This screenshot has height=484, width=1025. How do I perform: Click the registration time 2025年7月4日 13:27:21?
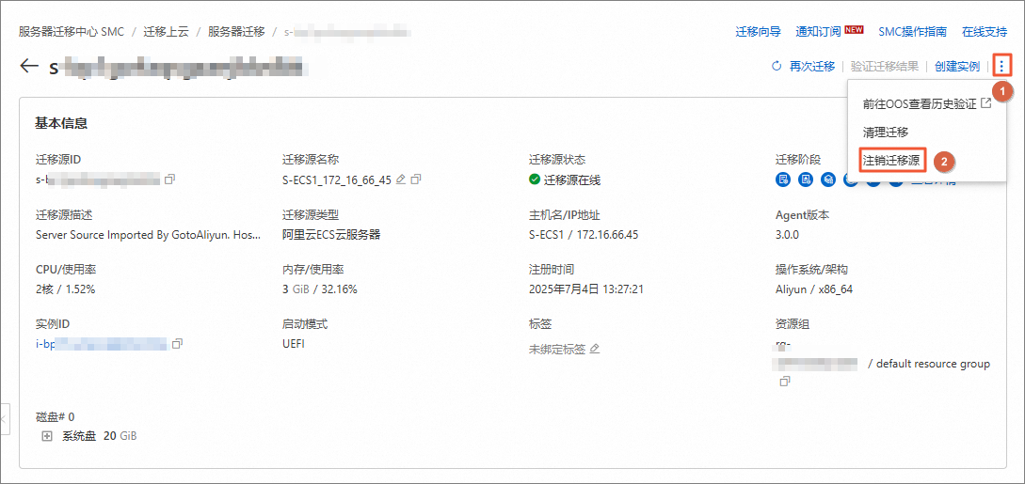[586, 289]
